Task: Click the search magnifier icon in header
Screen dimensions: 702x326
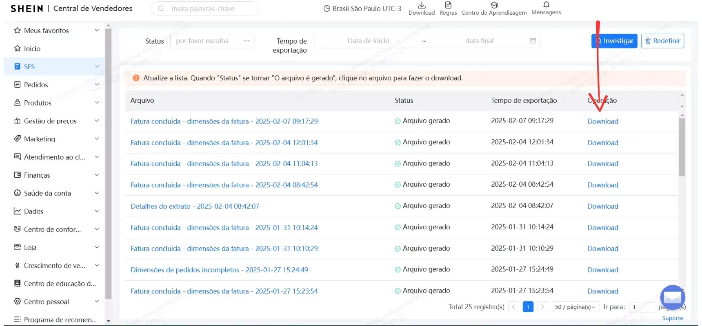Action: click(161, 9)
